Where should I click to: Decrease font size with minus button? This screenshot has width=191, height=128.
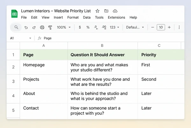(x=152, y=27)
